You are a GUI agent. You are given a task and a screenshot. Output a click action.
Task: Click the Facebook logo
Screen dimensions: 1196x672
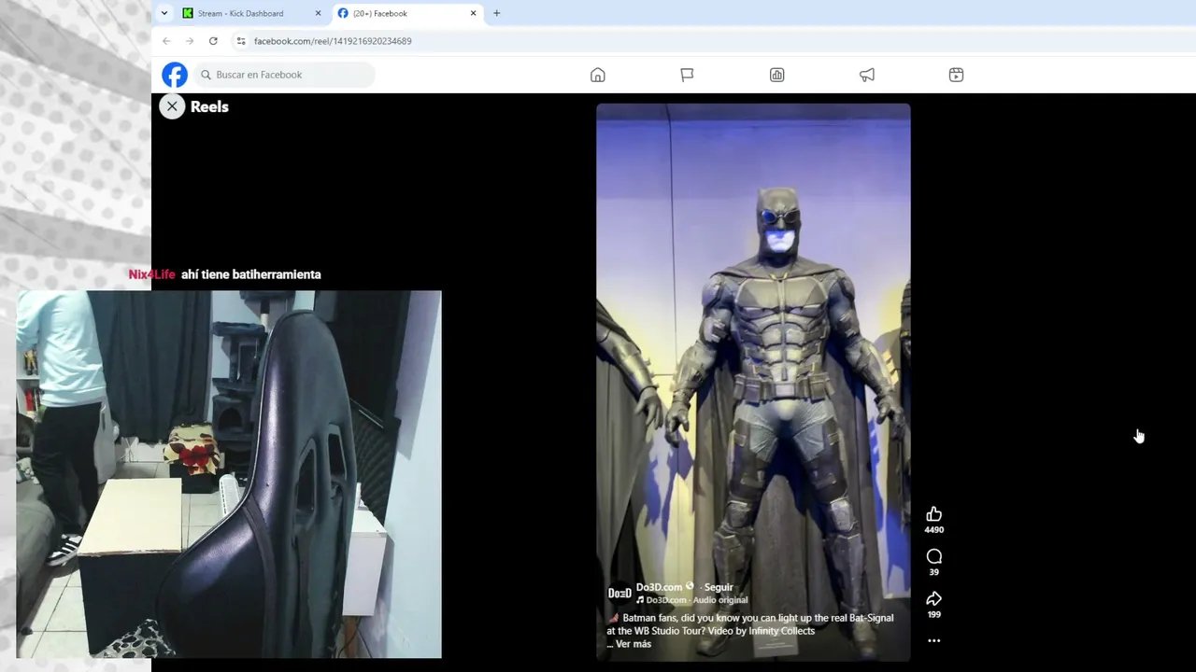(x=175, y=75)
